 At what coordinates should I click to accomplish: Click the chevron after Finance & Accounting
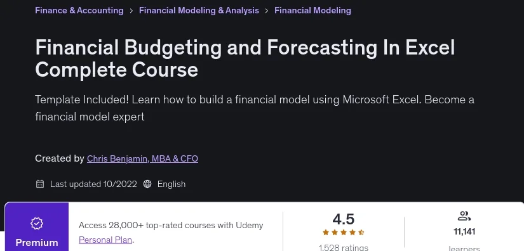pyautogui.click(x=131, y=11)
